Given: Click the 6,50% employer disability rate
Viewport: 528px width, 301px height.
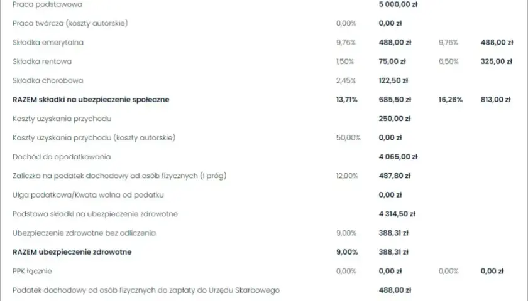Looking at the screenshot, I should point(448,62).
